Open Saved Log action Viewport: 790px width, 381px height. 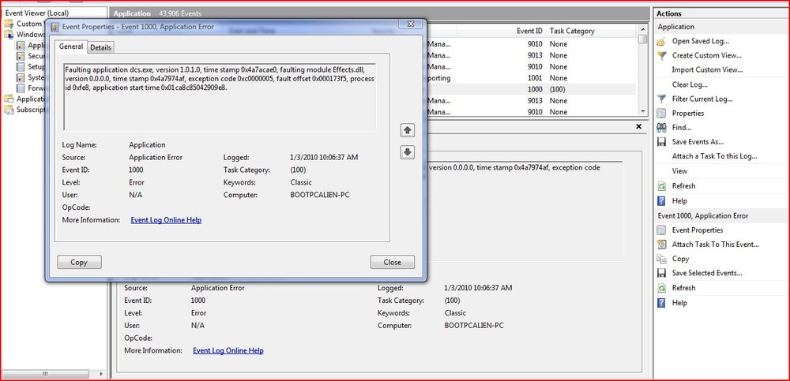pyautogui.click(x=700, y=41)
